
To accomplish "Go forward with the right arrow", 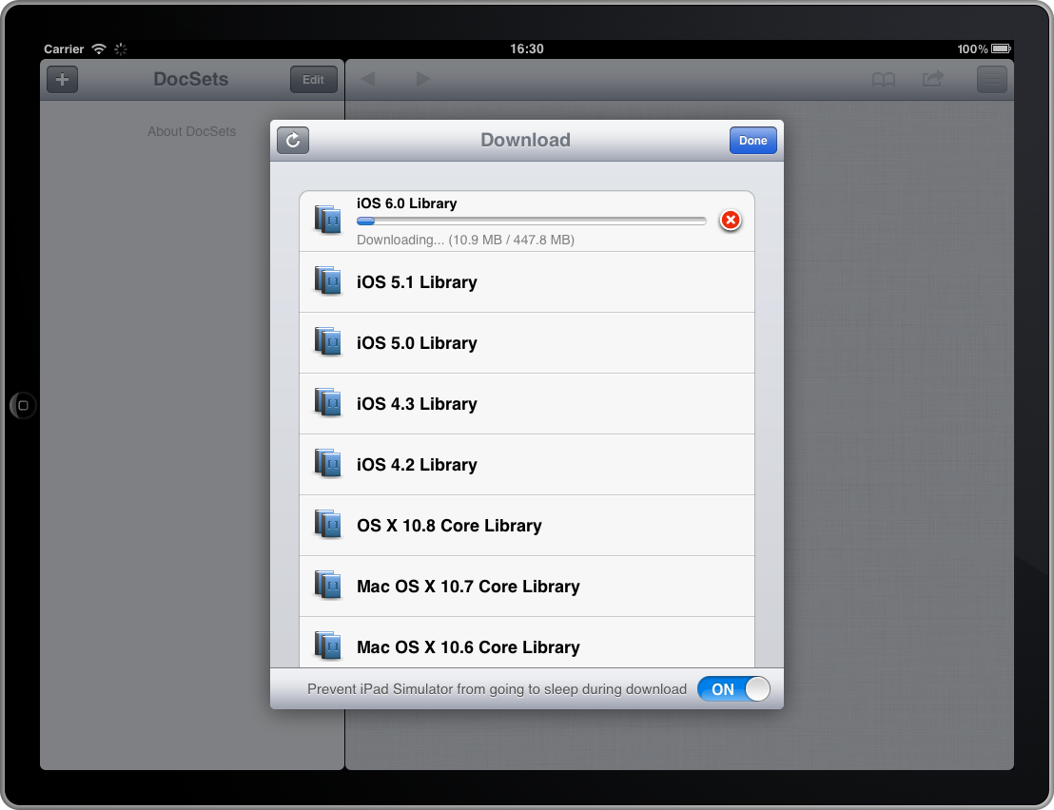I will [x=423, y=79].
